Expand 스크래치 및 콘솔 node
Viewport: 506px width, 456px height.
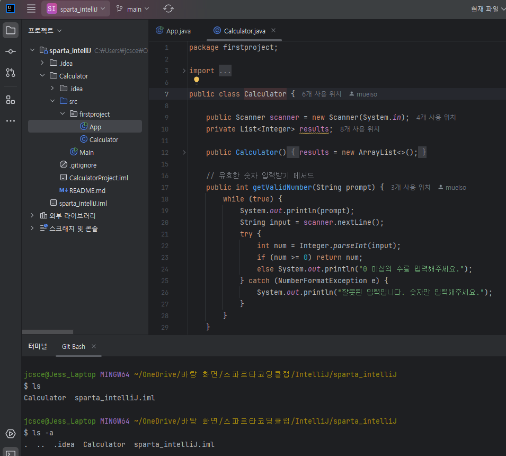click(x=32, y=228)
